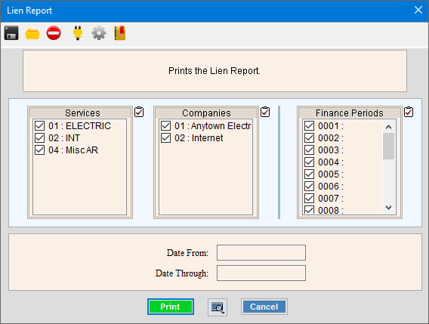429x324 pixels.
Task: Click the green Print button
Action: coord(171,307)
